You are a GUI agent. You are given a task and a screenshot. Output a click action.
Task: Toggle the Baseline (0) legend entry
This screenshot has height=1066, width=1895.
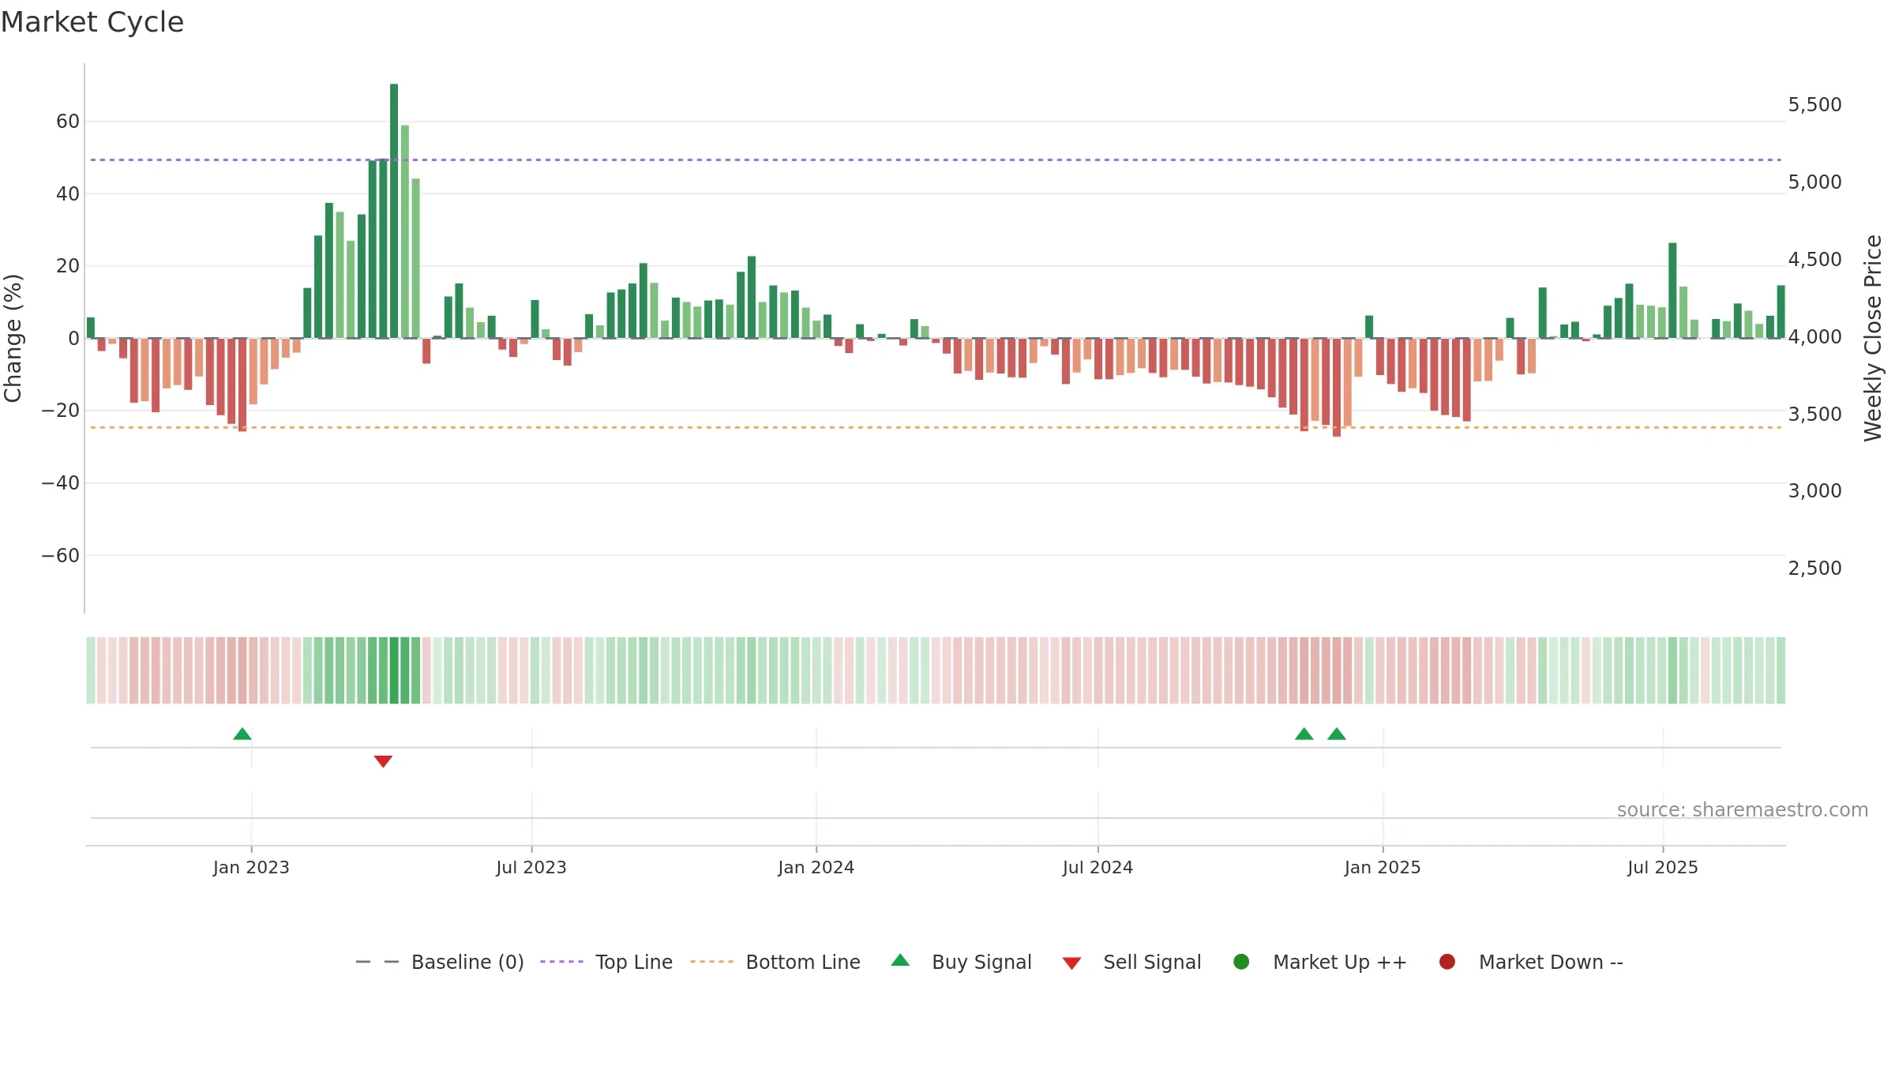440,962
